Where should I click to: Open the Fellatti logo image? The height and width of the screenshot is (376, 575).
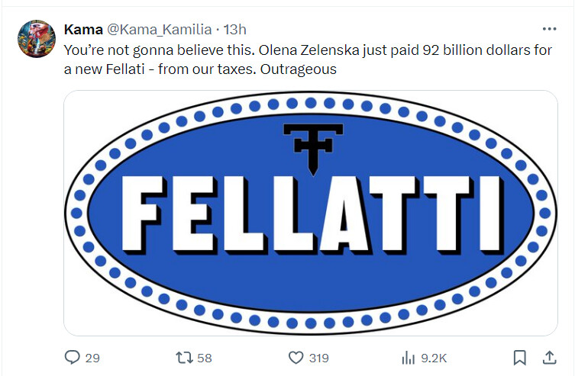click(311, 213)
